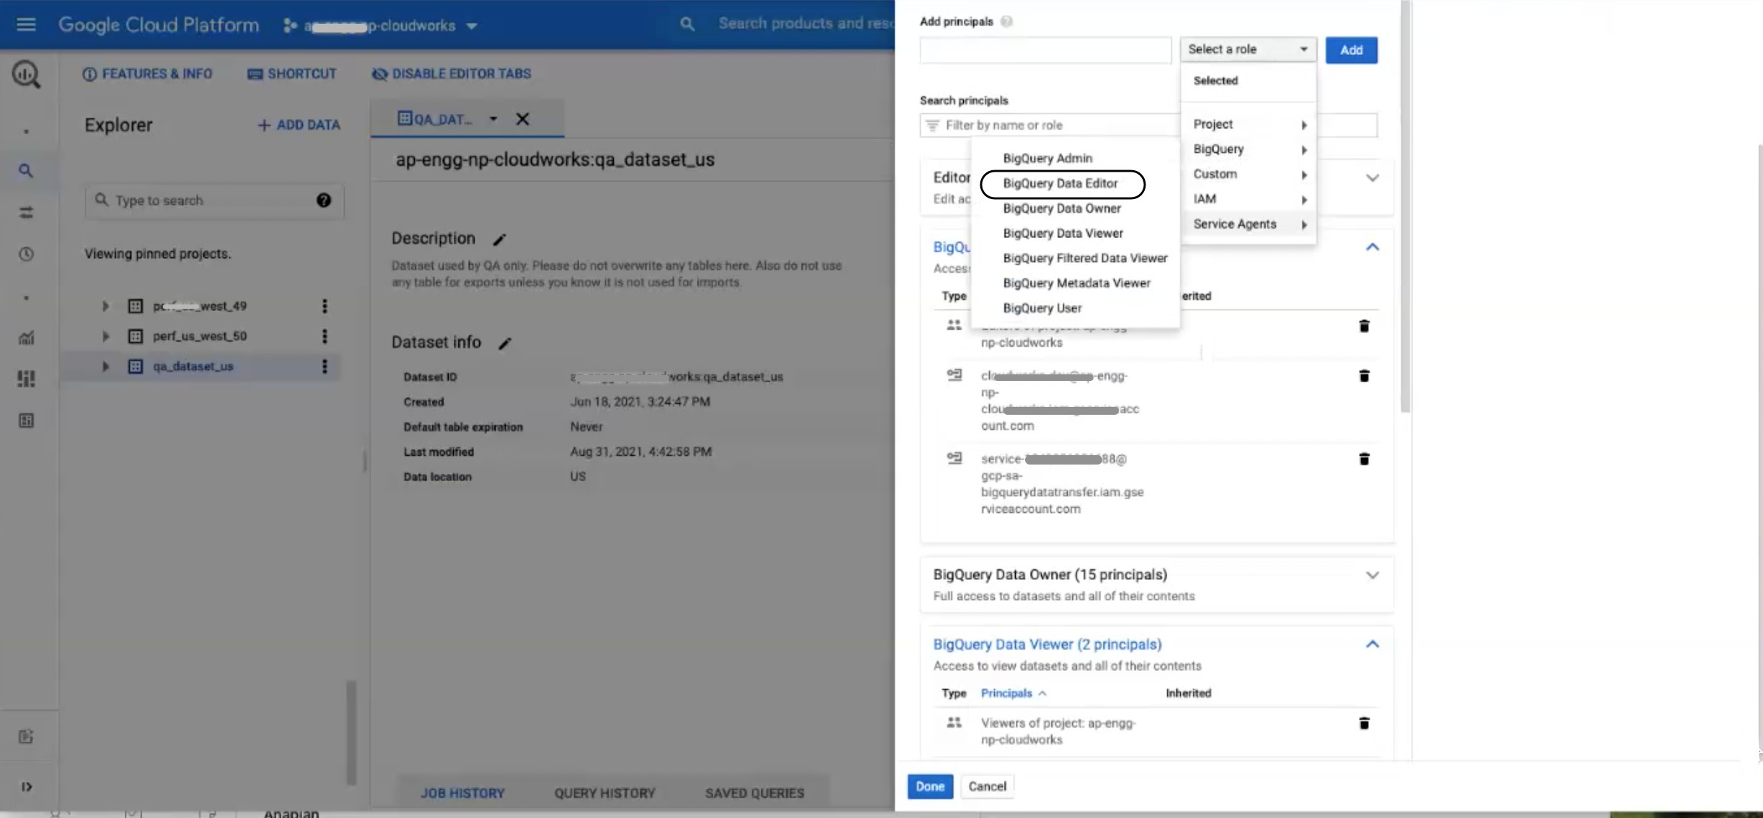1763x818 pixels.
Task: Click the Select a role dropdown
Action: pos(1246,48)
